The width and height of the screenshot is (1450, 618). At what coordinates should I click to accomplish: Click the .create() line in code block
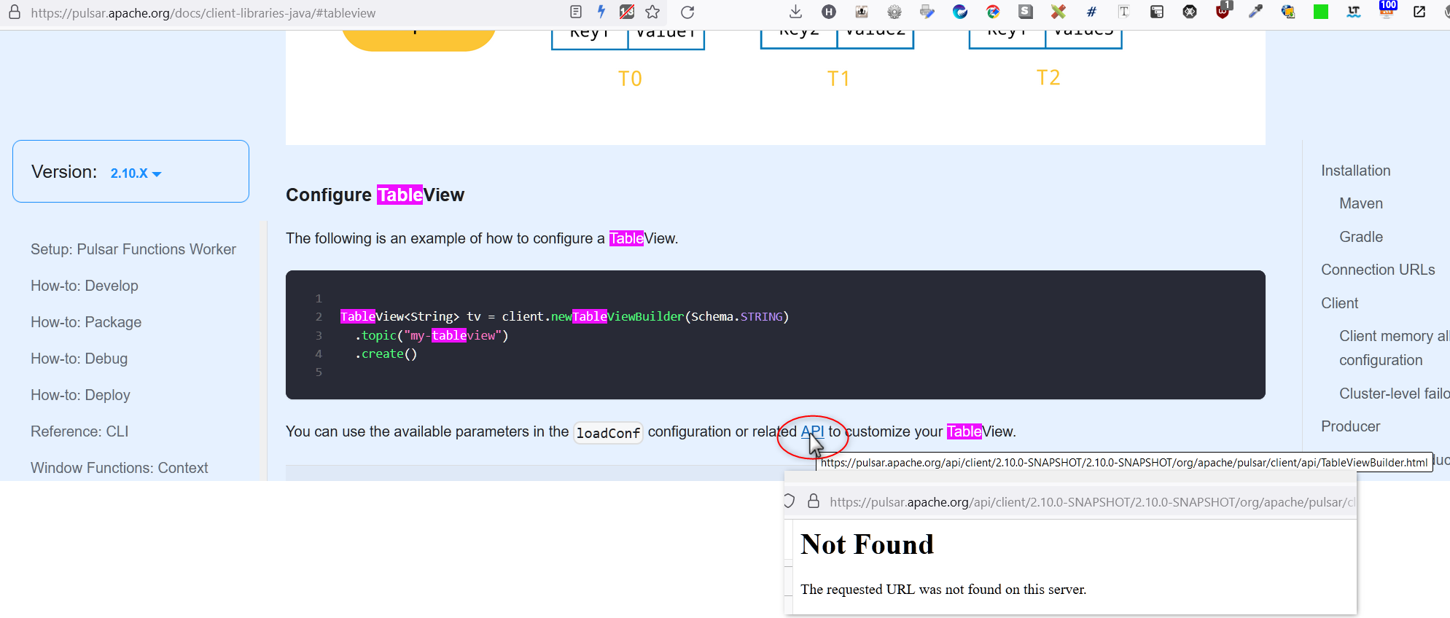tap(386, 353)
